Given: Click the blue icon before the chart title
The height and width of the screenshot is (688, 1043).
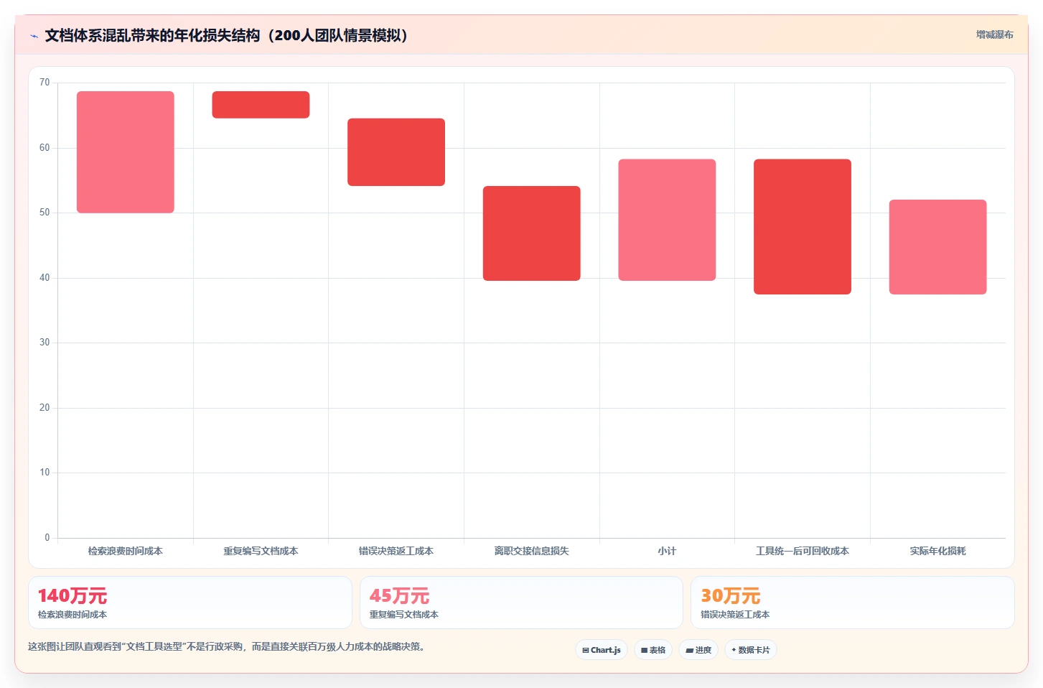Looking at the screenshot, I should coord(34,36).
